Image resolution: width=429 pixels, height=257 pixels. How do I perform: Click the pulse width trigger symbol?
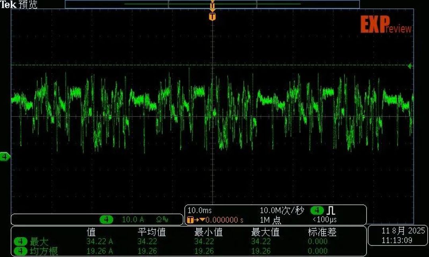pos(331,210)
